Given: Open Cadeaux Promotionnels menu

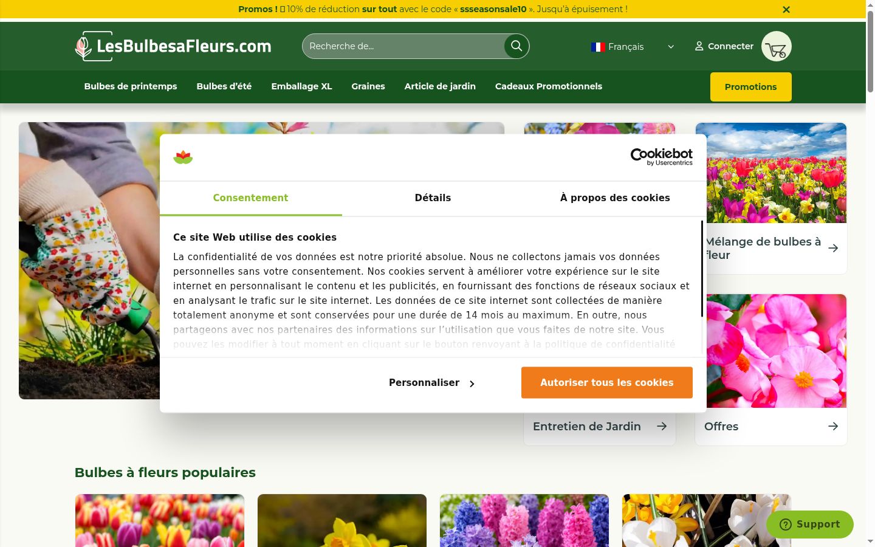Looking at the screenshot, I should 549,86.
